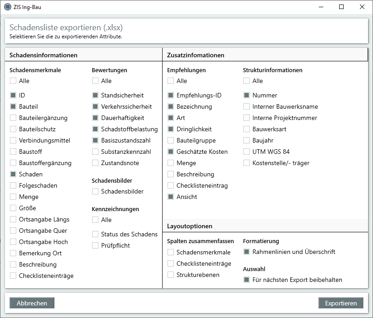Tick Checklisteneintrag under Empfehlungen
373x318 pixels.
[x=171, y=185]
